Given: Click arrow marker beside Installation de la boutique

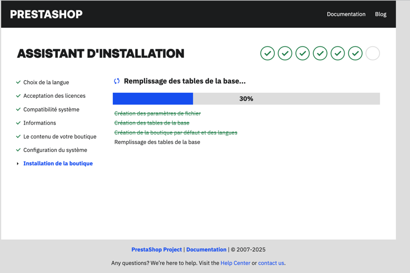Looking at the screenshot, I should pyautogui.click(x=17, y=163).
